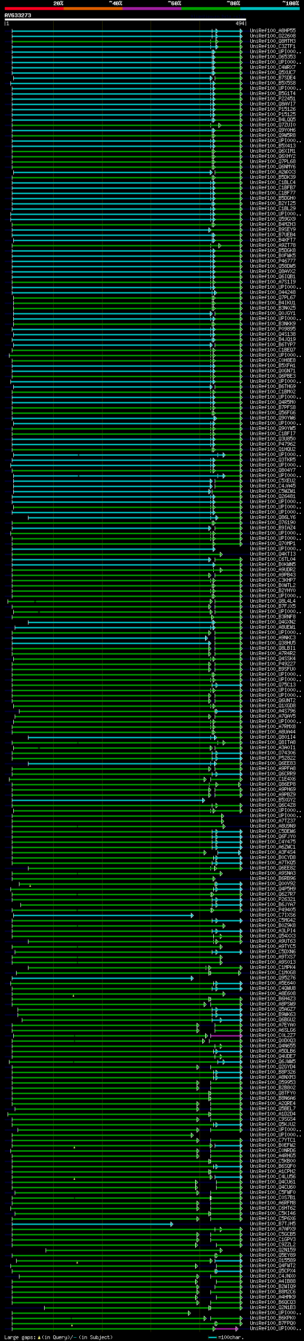Select hit label UniRef100_Q5XUC7
This screenshot has height=1341, width=304.
tap(273, 72)
